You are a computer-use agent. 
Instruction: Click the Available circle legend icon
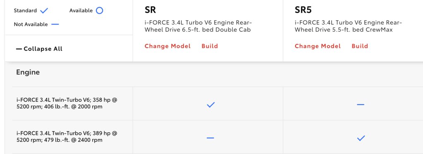click(x=100, y=11)
